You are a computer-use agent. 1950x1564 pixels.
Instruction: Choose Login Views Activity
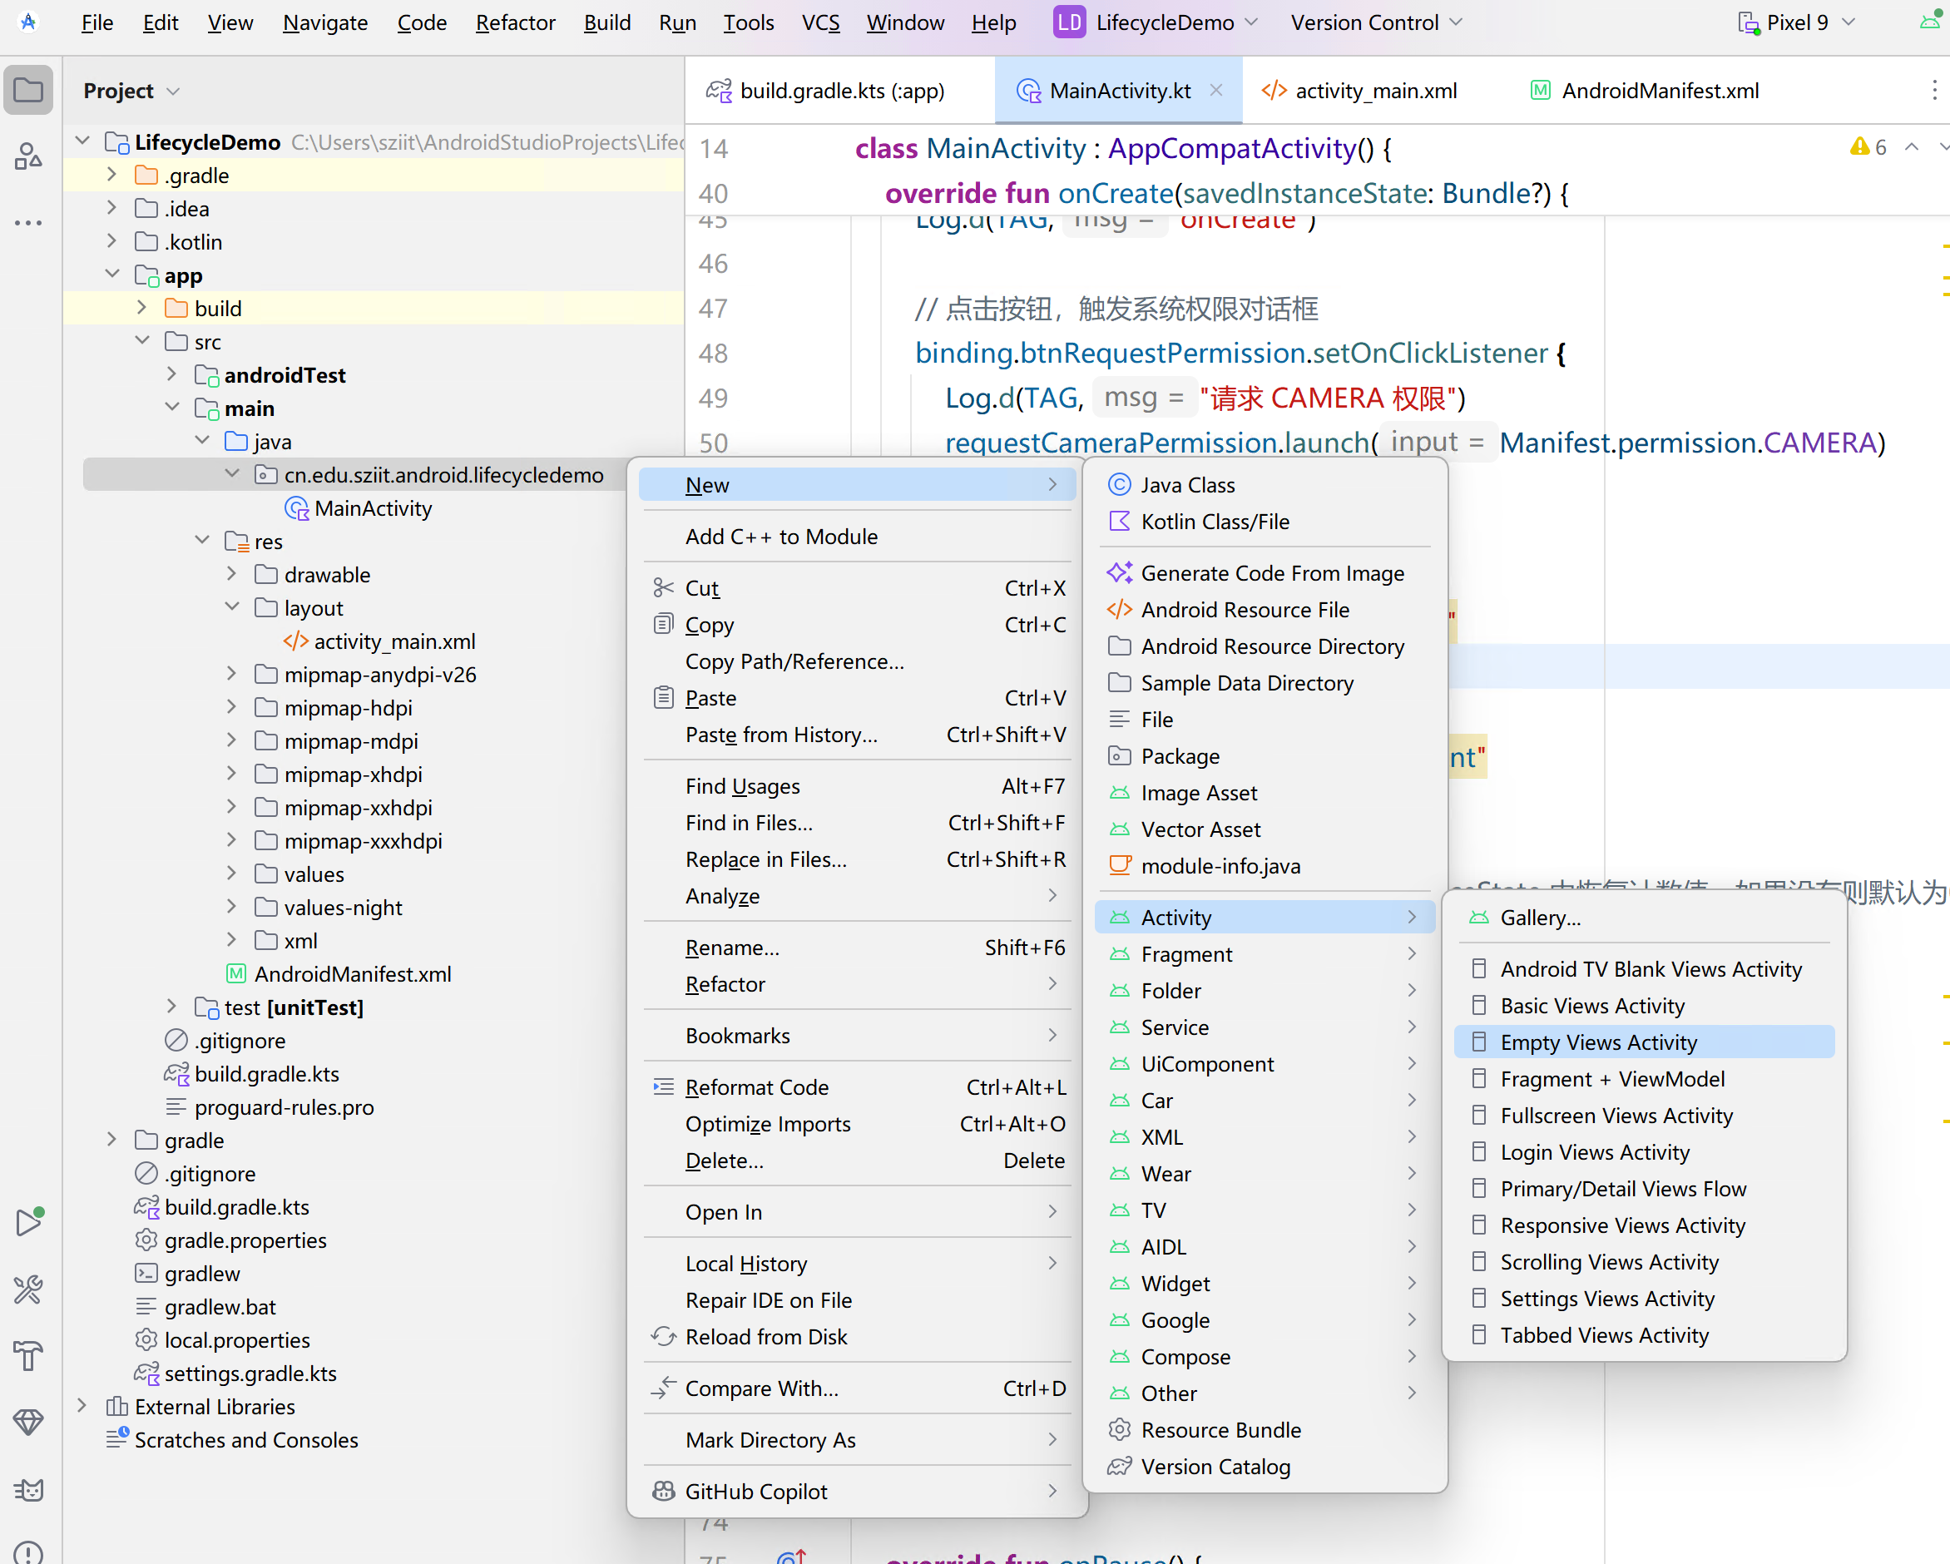click(1643, 1152)
